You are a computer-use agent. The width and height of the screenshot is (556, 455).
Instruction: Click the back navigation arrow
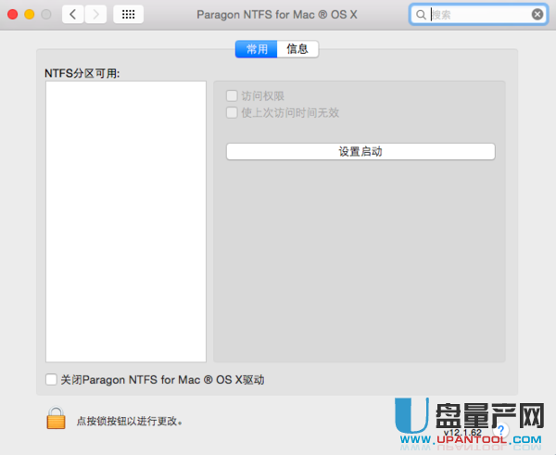(73, 15)
